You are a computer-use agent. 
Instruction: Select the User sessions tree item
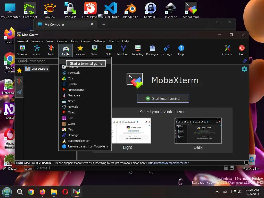click(x=37, y=69)
